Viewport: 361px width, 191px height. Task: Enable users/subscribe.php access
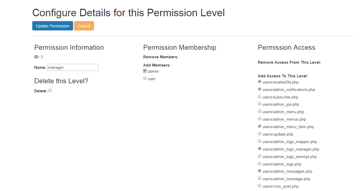click(260, 97)
